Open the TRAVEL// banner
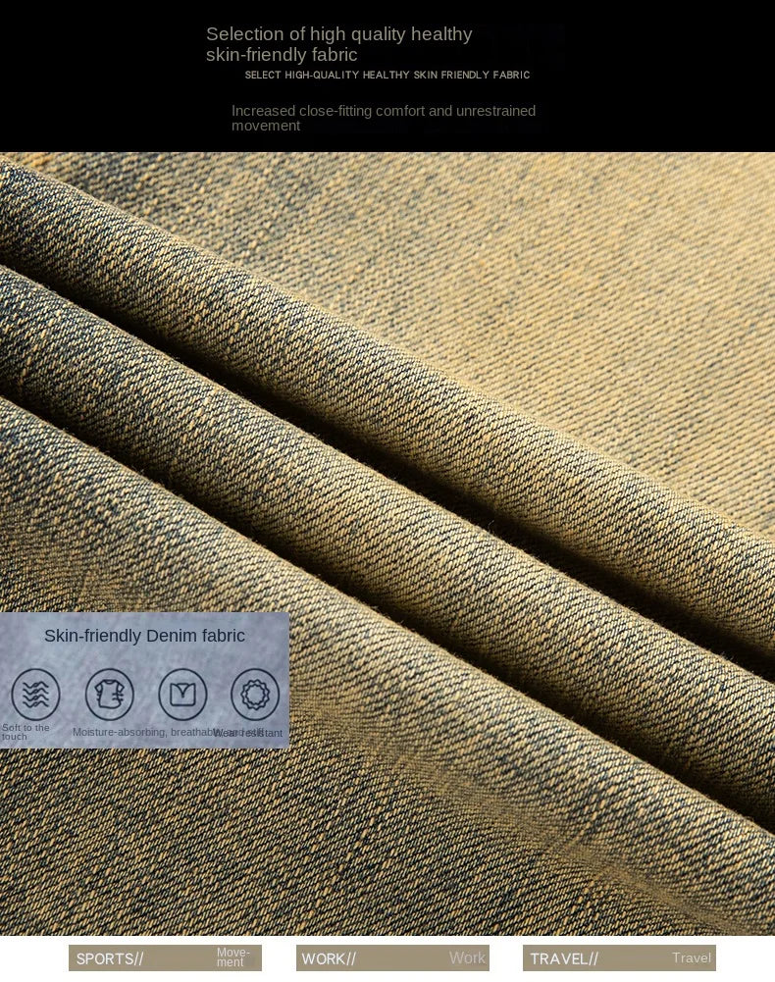775x982 pixels. click(x=620, y=957)
